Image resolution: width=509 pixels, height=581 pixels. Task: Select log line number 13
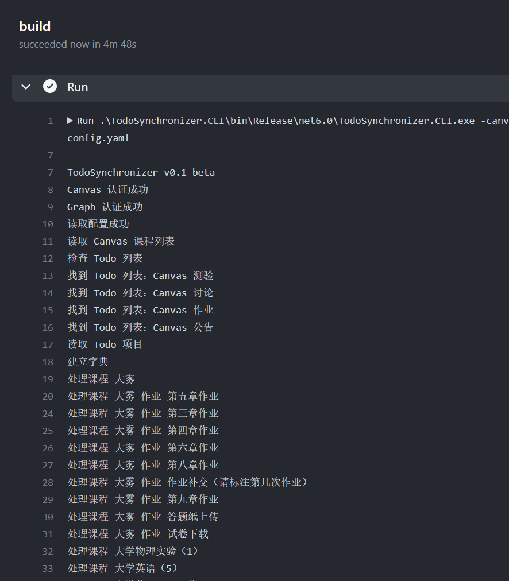point(48,276)
